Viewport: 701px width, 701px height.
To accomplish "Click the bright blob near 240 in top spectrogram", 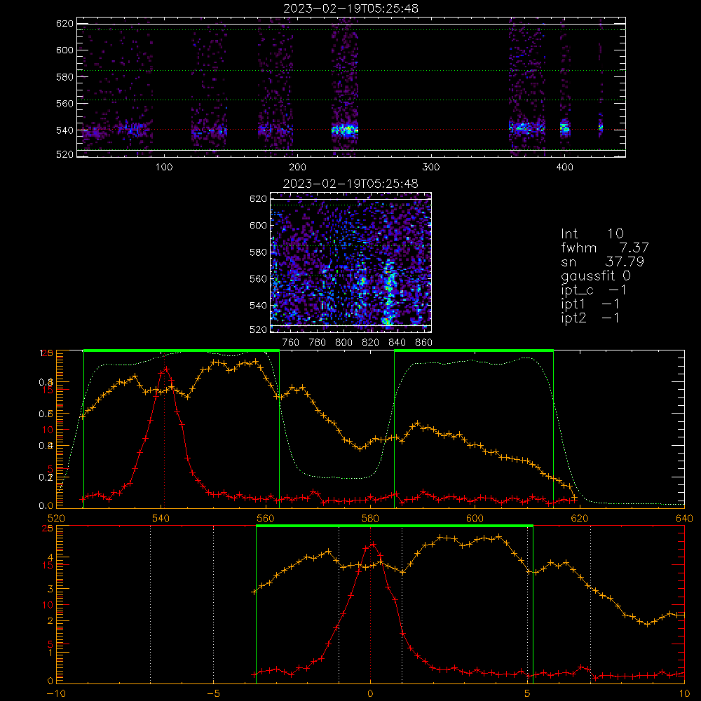I will [345, 130].
